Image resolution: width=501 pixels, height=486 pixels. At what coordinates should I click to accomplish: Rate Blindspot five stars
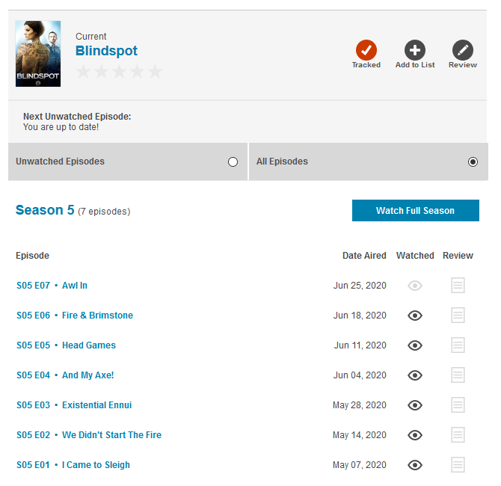click(x=155, y=72)
